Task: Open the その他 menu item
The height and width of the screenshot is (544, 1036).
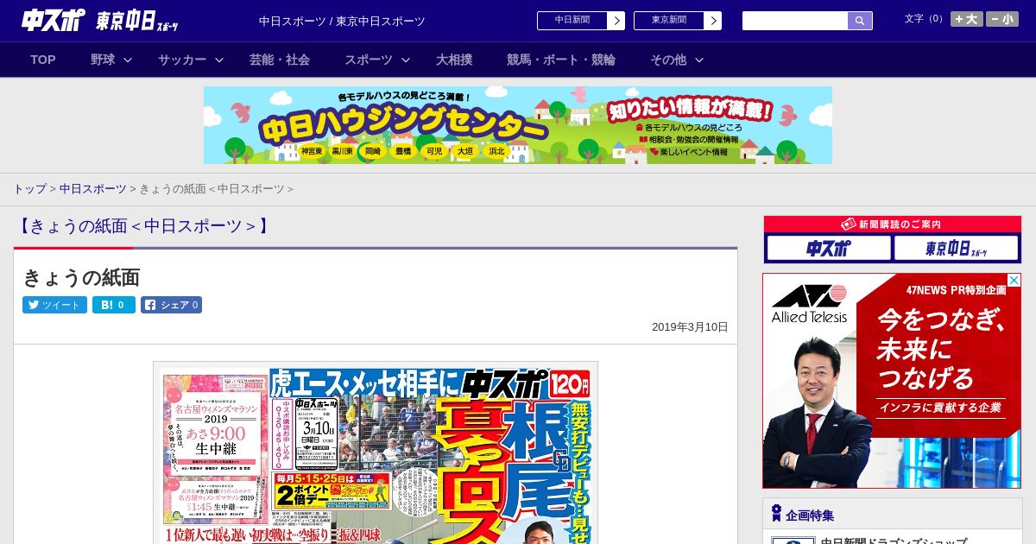Action: tap(668, 60)
